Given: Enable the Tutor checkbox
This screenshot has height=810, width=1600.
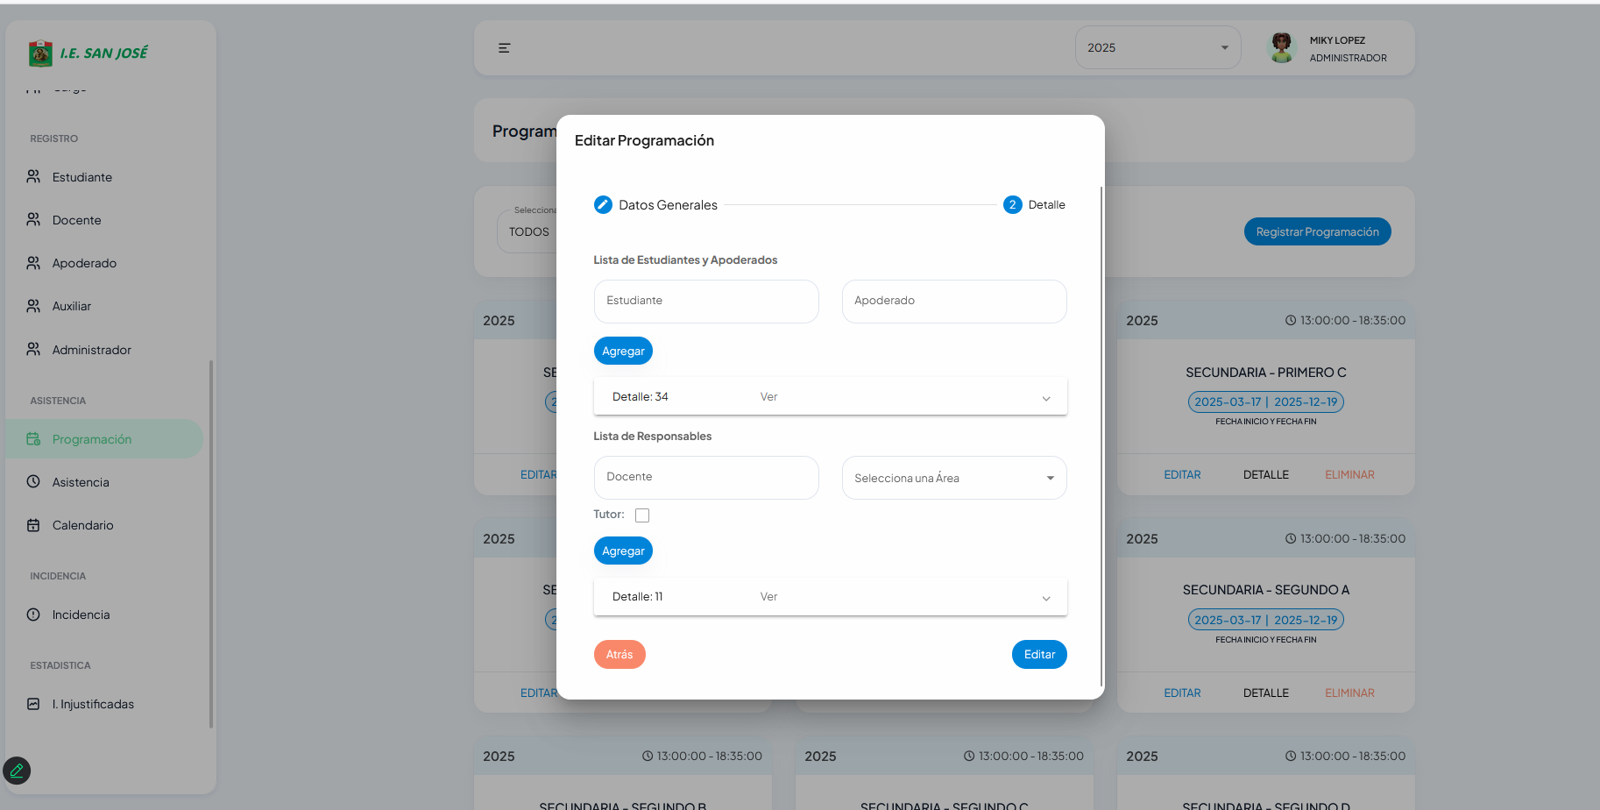Looking at the screenshot, I should [x=642, y=515].
